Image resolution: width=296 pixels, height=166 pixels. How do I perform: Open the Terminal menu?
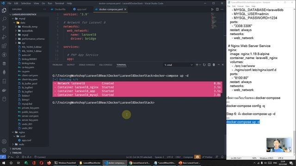(x=59, y=3)
